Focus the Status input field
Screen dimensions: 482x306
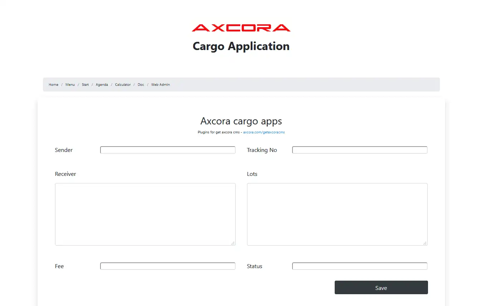click(360, 266)
